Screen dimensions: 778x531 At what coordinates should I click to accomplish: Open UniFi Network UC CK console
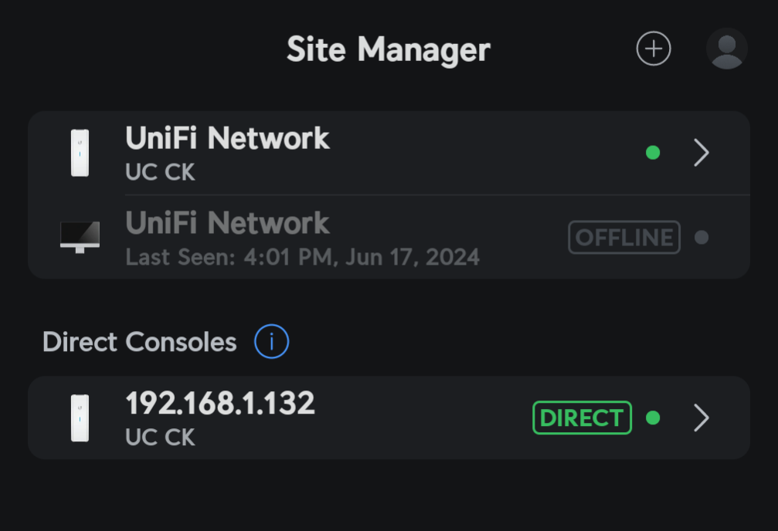coord(389,153)
